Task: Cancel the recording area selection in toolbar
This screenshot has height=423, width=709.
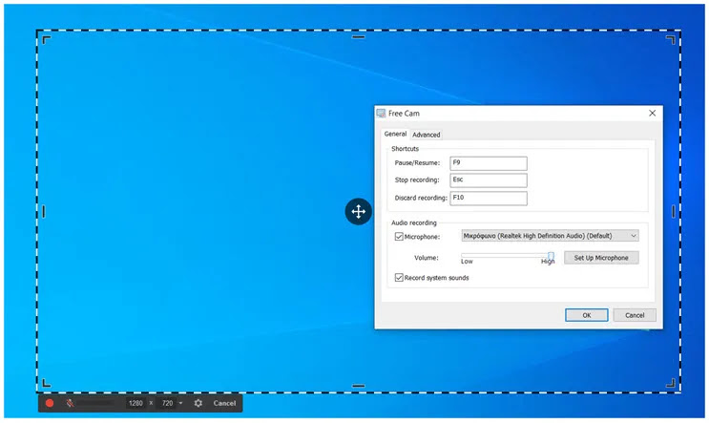Action: pyautogui.click(x=224, y=403)
